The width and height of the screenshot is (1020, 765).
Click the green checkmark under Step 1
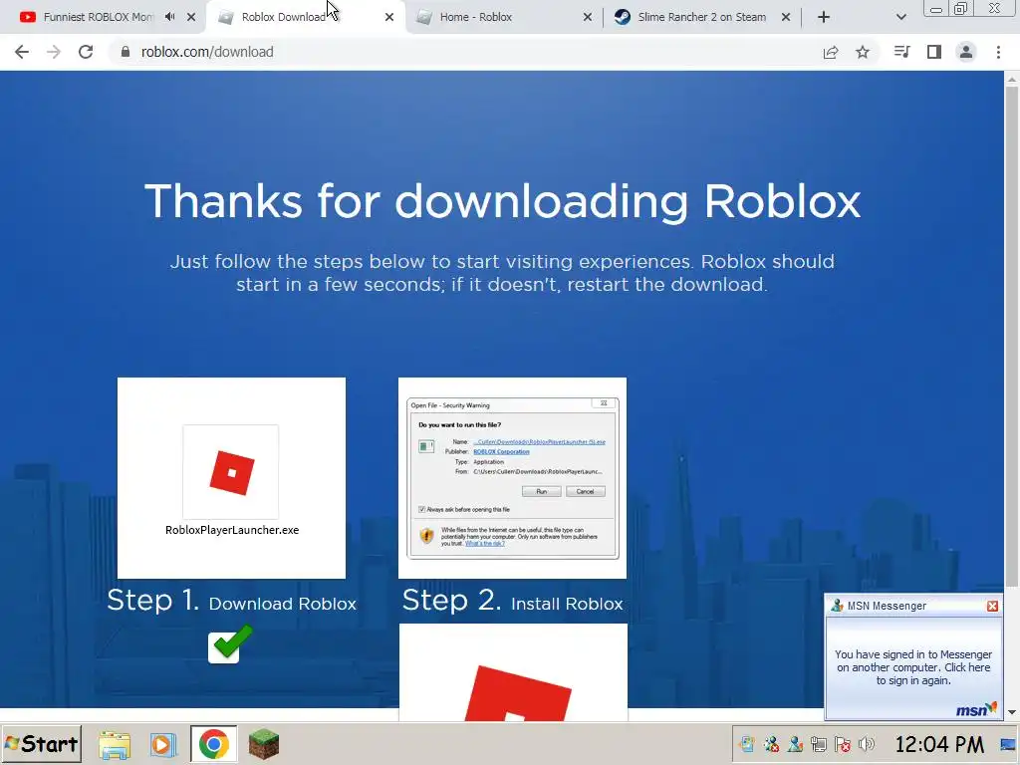tap(230, 643)
